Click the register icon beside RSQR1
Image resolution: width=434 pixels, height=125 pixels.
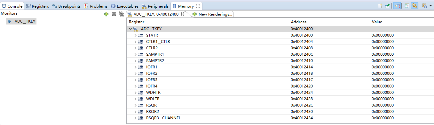(141, 105)
